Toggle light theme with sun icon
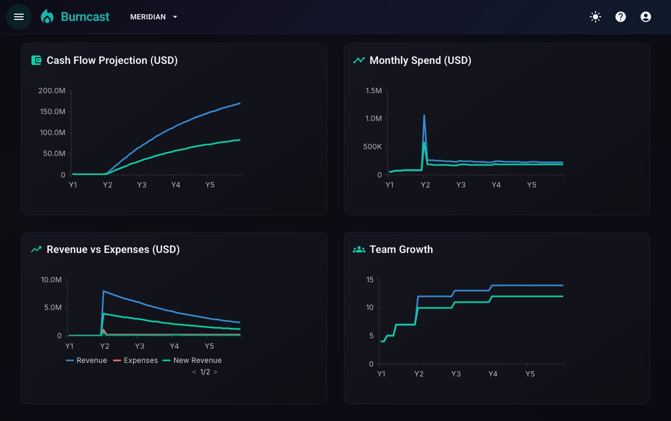 pos(596,17)
